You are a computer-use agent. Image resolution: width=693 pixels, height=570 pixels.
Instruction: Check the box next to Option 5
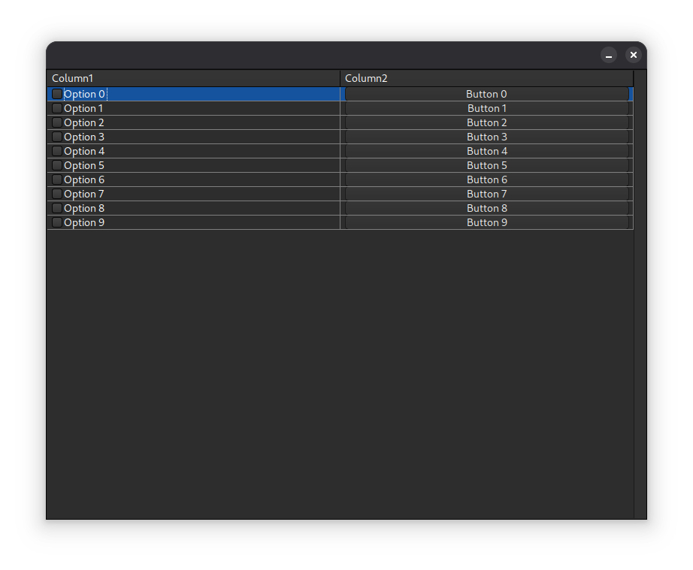(x=57, y=165)
